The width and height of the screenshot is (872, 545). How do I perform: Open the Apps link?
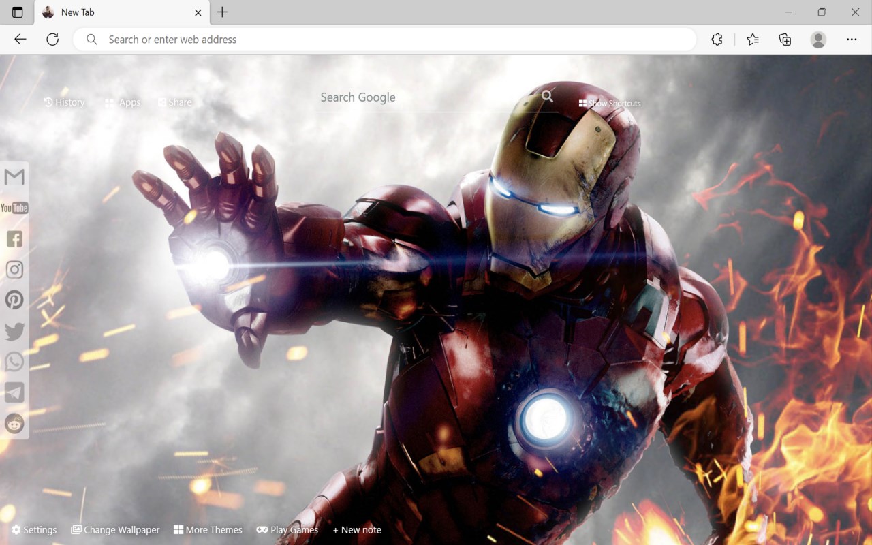tap(123, 102)
